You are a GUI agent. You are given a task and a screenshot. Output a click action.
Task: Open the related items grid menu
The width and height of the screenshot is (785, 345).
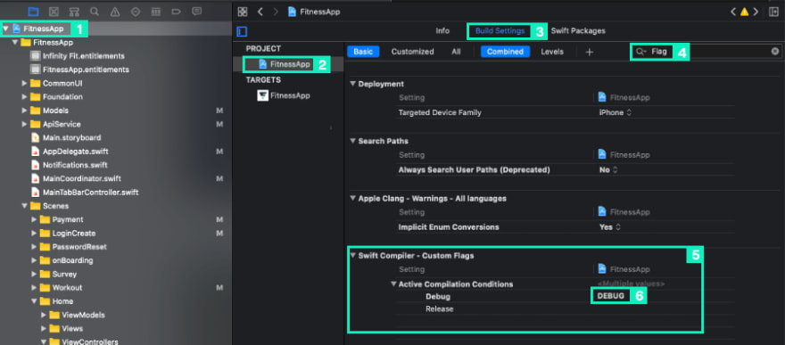[x=243, y=12]
